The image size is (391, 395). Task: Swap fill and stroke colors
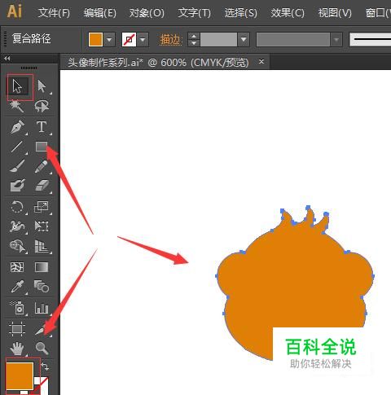[x=46, y=366]
